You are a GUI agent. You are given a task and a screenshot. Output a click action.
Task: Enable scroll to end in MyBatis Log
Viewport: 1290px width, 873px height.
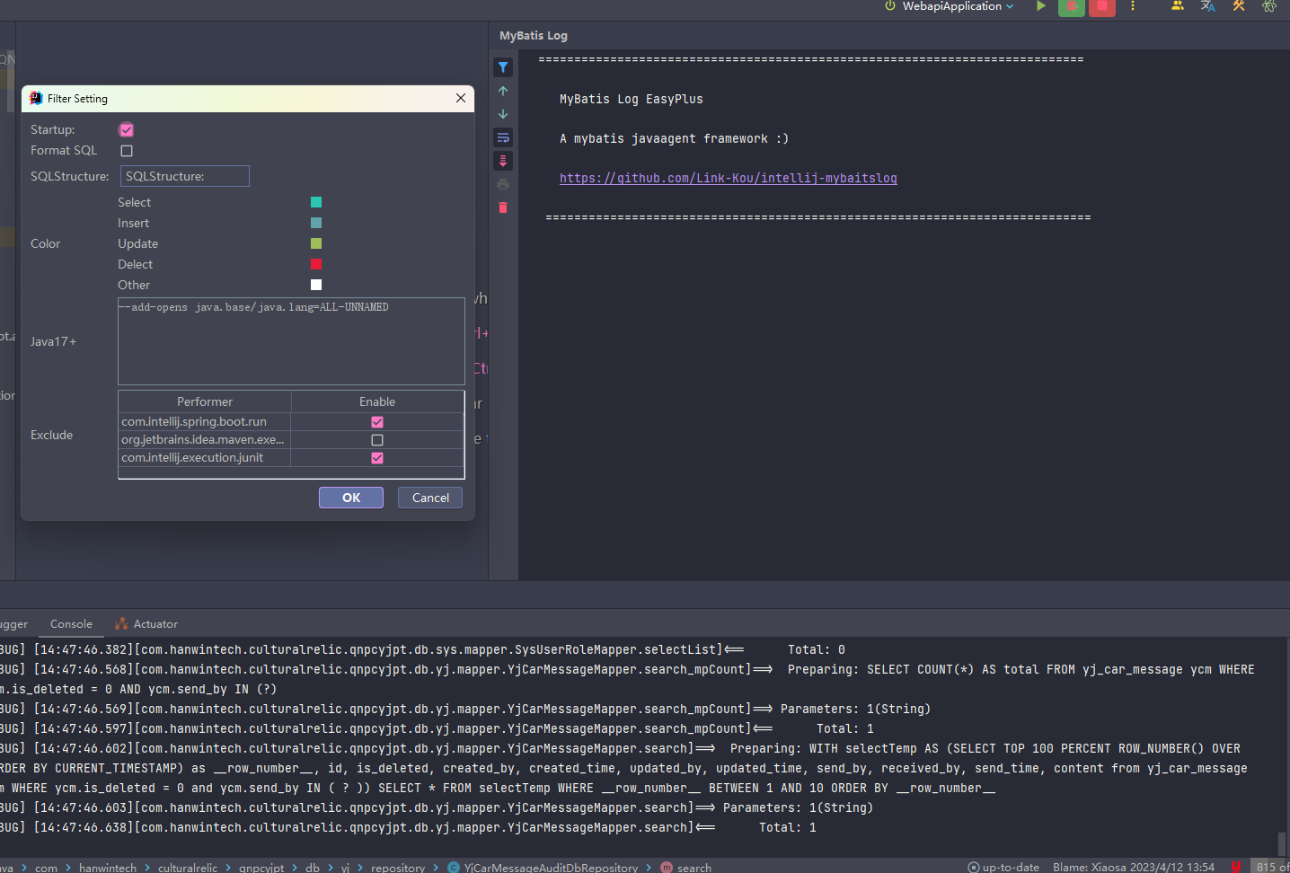tap(502, 161)
